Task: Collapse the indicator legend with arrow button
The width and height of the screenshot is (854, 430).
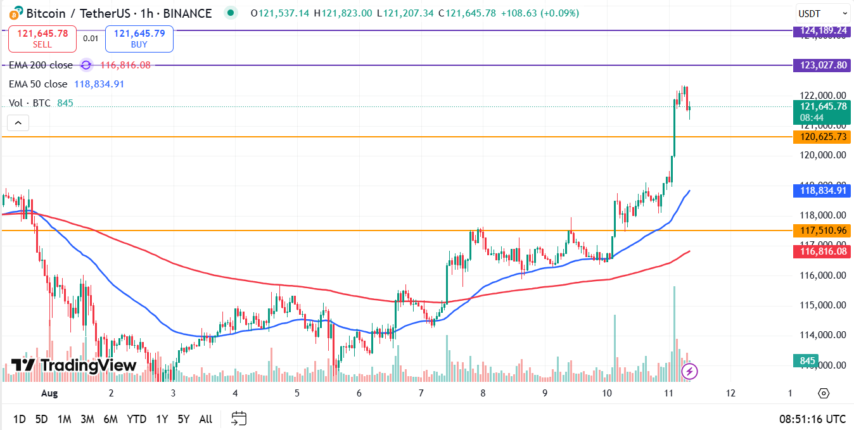Action: tap(18, 123)
